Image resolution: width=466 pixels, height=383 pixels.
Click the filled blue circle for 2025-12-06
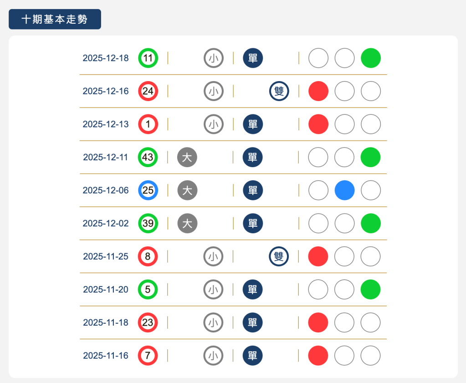click(344, 190)
